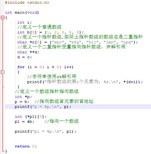
Task: Collapse the main function fold marker
Action: coord(3,17)
